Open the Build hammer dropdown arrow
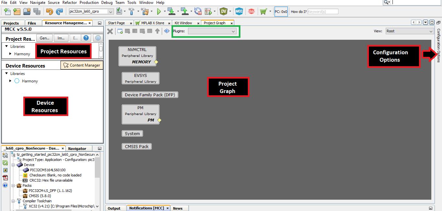The image size is (442, 211). 138,12
